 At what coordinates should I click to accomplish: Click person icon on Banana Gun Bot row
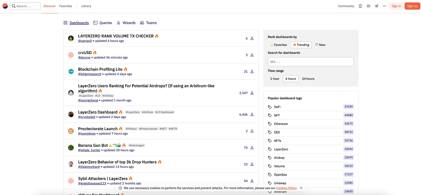tap(252, 148)
